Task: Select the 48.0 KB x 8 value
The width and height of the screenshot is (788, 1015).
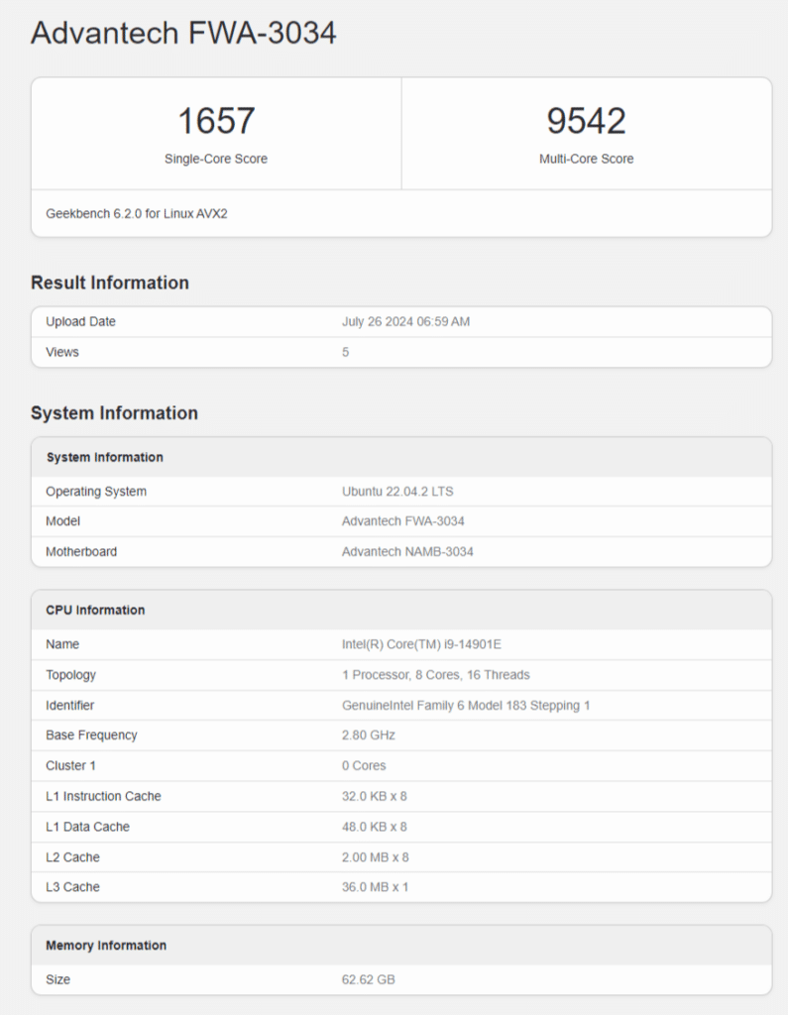Action: pos(375,827)
